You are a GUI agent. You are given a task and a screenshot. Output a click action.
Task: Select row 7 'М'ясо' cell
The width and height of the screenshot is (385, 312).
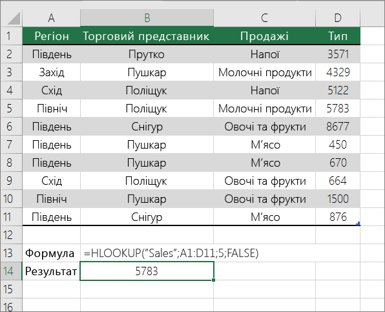click(264, 145)
